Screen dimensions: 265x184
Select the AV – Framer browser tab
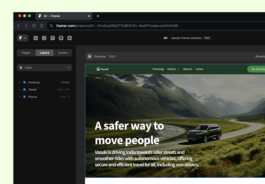coord(64,16)
